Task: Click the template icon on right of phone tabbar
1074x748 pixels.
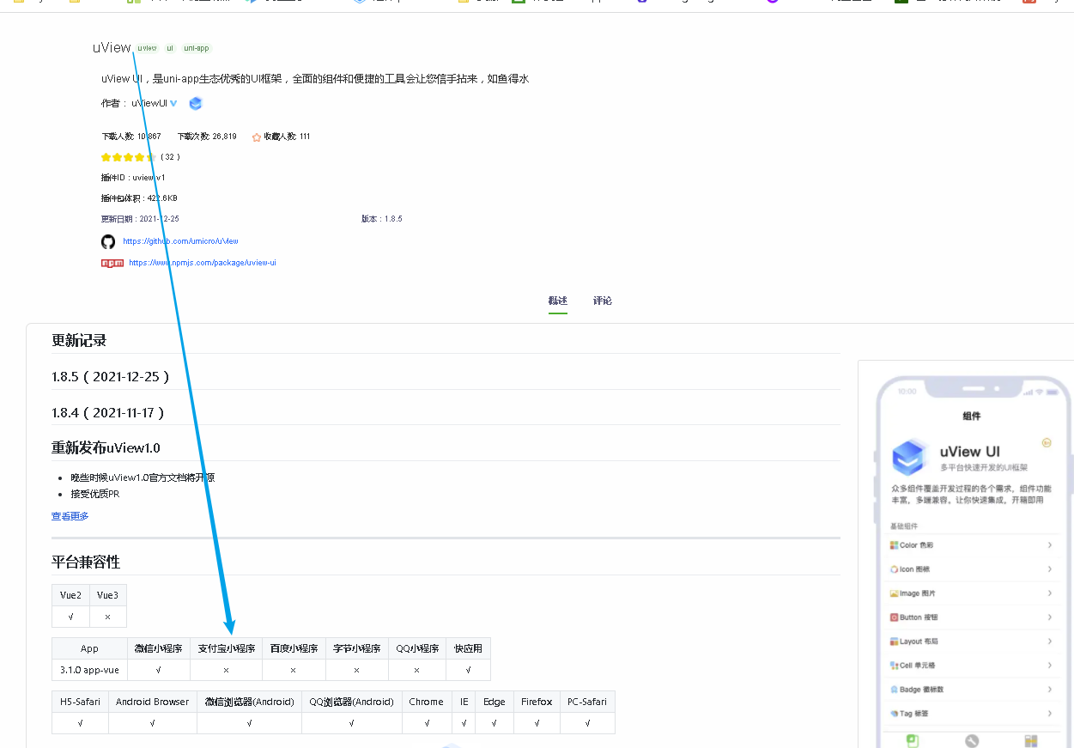Action: point(1031,740)
